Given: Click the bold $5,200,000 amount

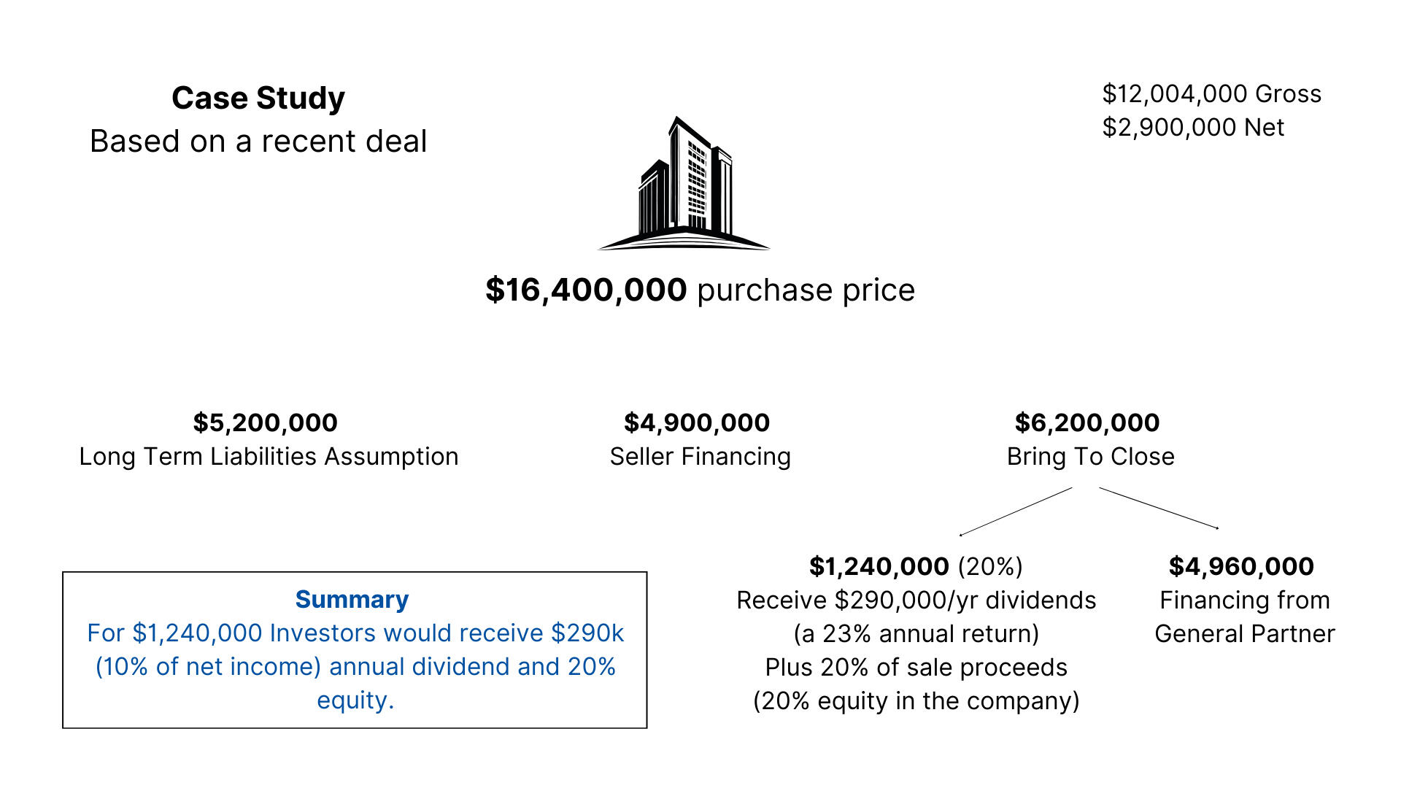Looking at the screenshot, I should click(x=266, y=422).
